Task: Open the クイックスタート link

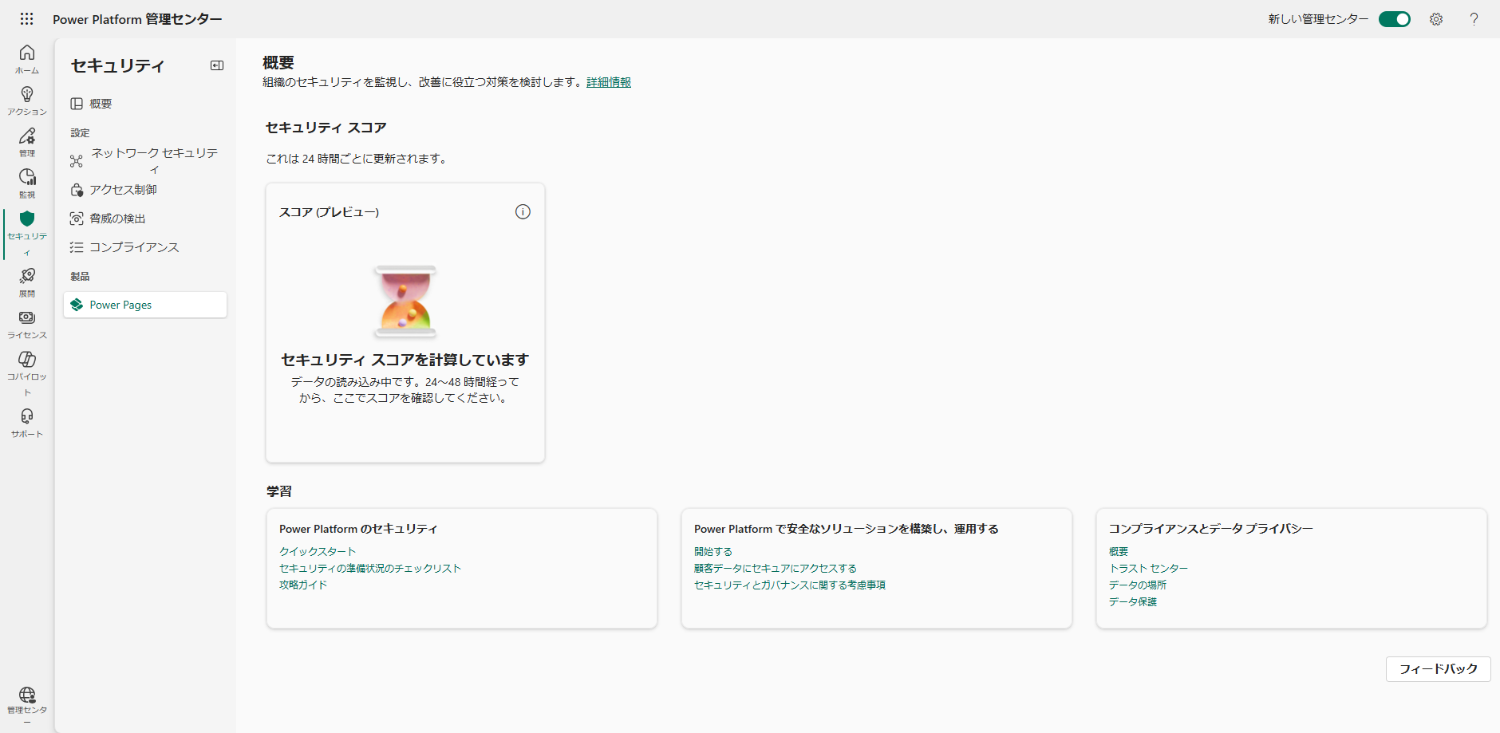Action: (318, 551)
